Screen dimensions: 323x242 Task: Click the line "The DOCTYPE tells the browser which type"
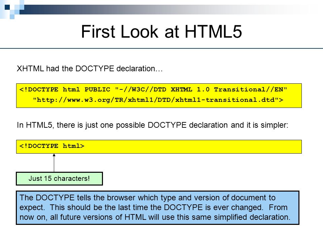point(147,198)
